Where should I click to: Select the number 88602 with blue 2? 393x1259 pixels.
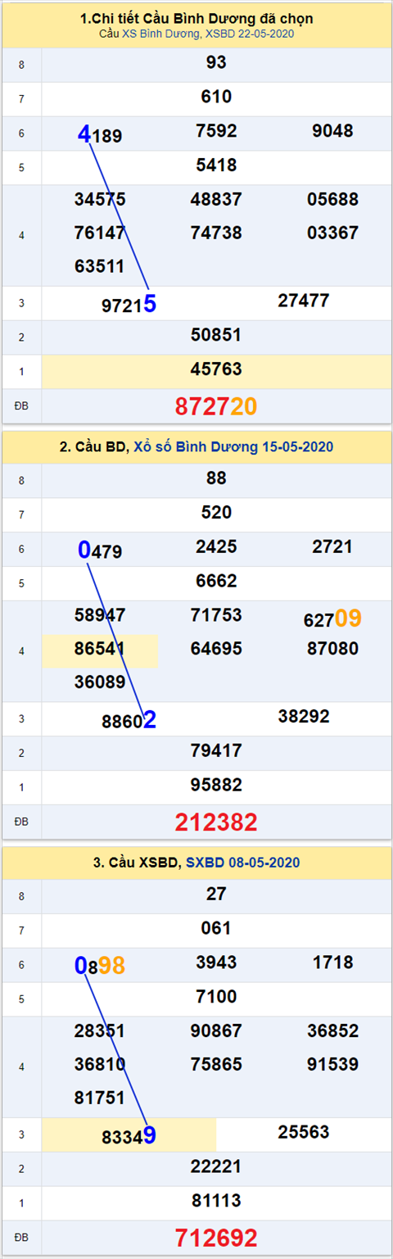click(129, 721)
